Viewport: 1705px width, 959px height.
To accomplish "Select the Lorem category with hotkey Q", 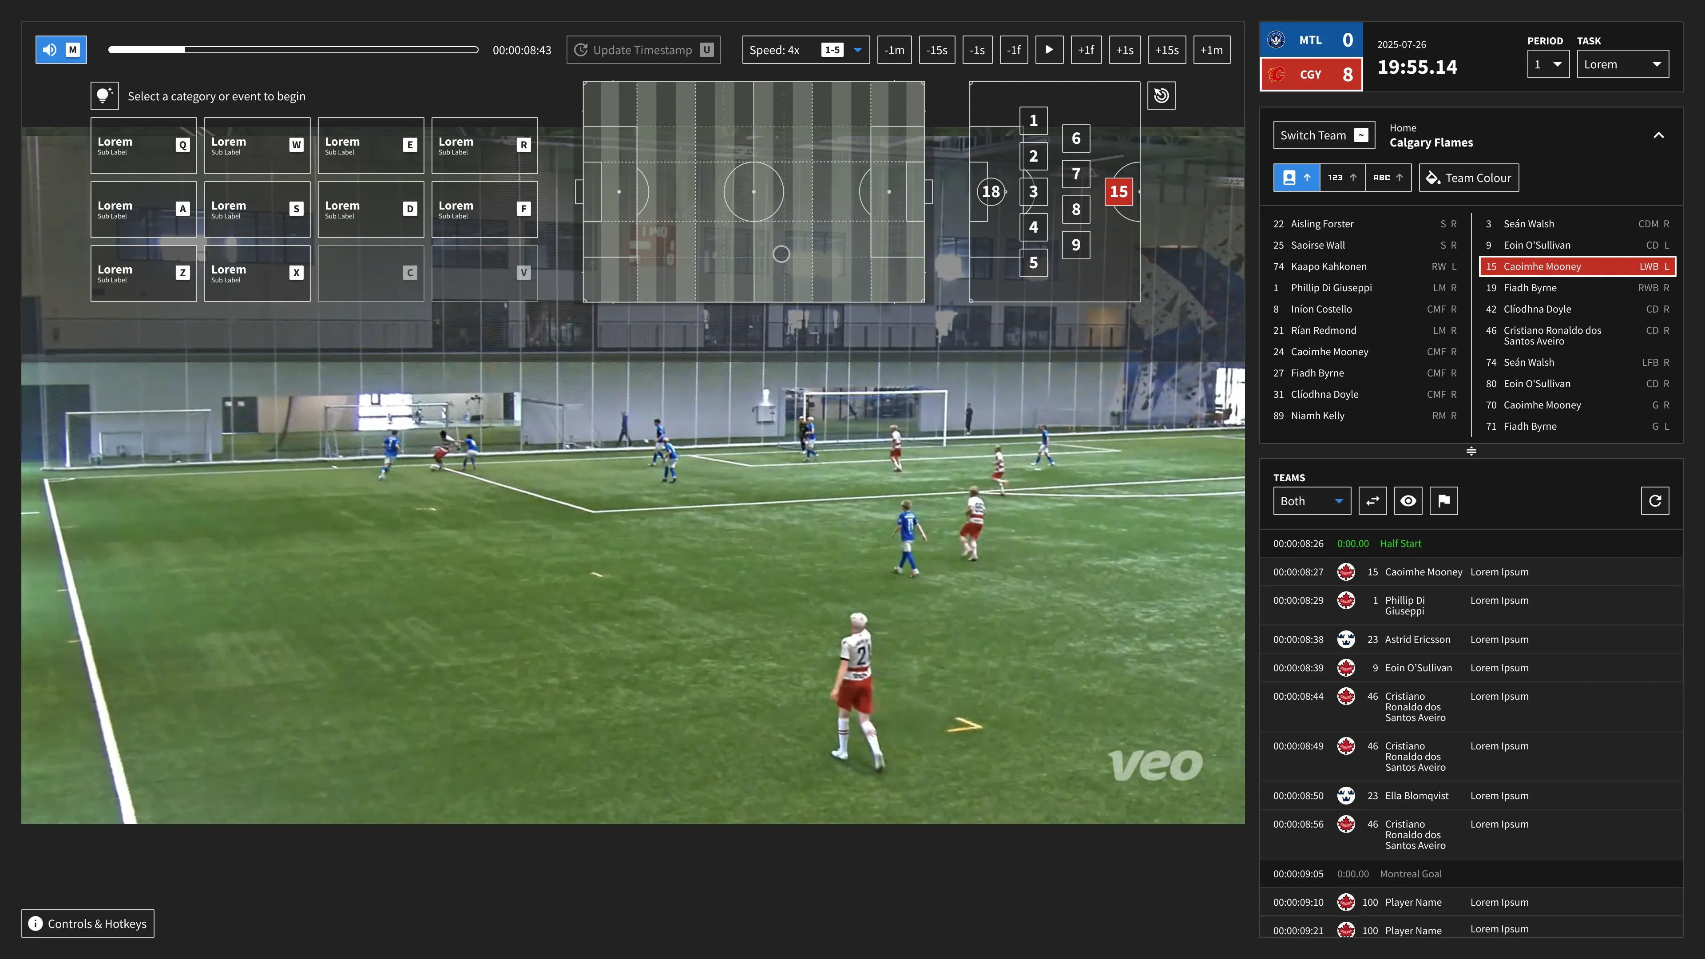I will pyautogui.click(x=143, y=146).
